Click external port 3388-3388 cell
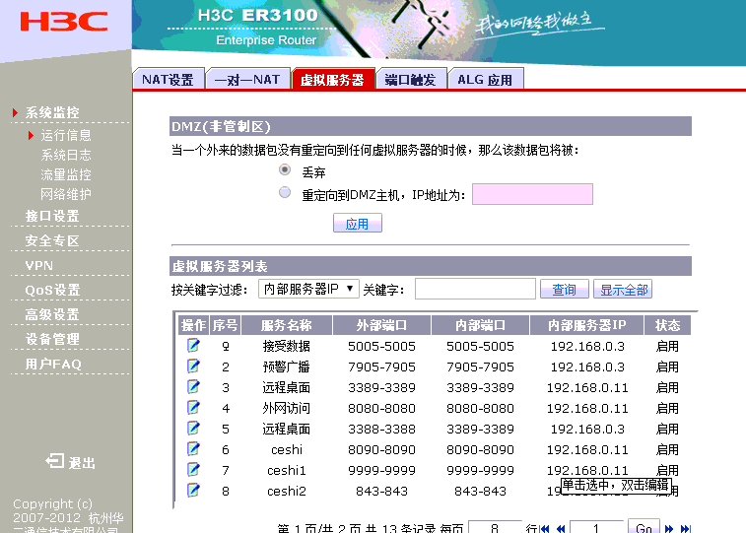Screen dimensions: 746x533 (x=381, y=429)
